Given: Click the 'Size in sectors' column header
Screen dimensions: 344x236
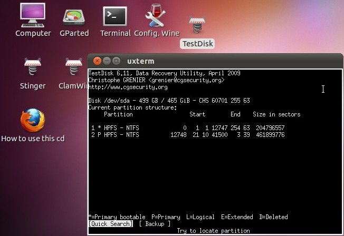Looking at the screenshot, I should 276,114.
